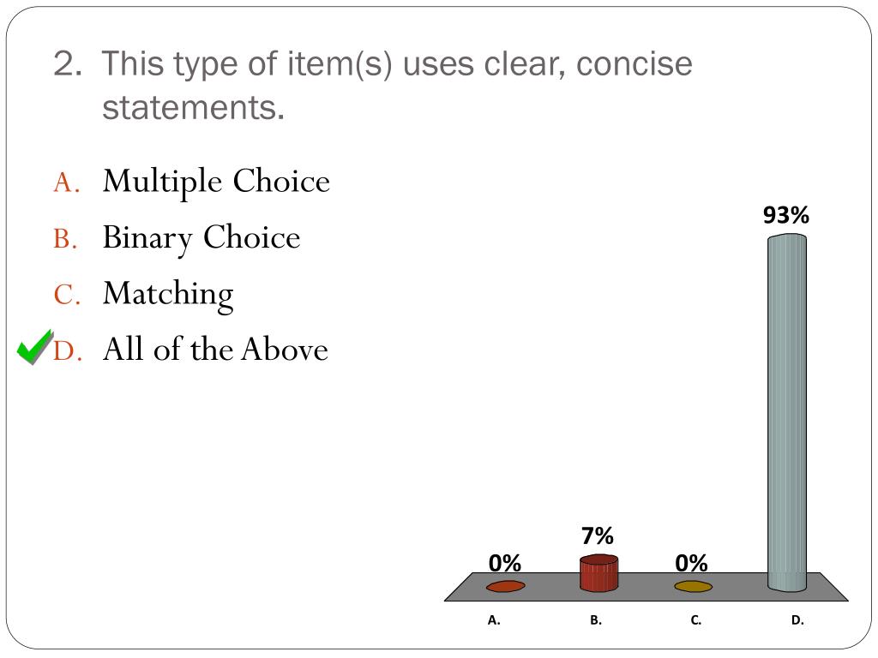Click the yellow disc for option C
Viewport: 878px width, 658px height.
point(693,586)
